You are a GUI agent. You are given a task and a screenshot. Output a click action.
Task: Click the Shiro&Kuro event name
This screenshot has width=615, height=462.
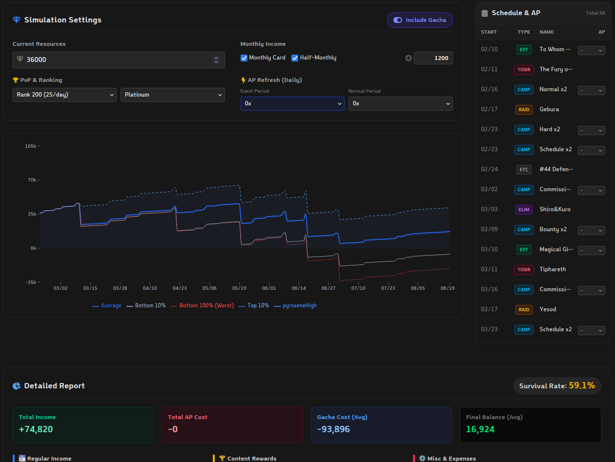click(x=555, y=210)
